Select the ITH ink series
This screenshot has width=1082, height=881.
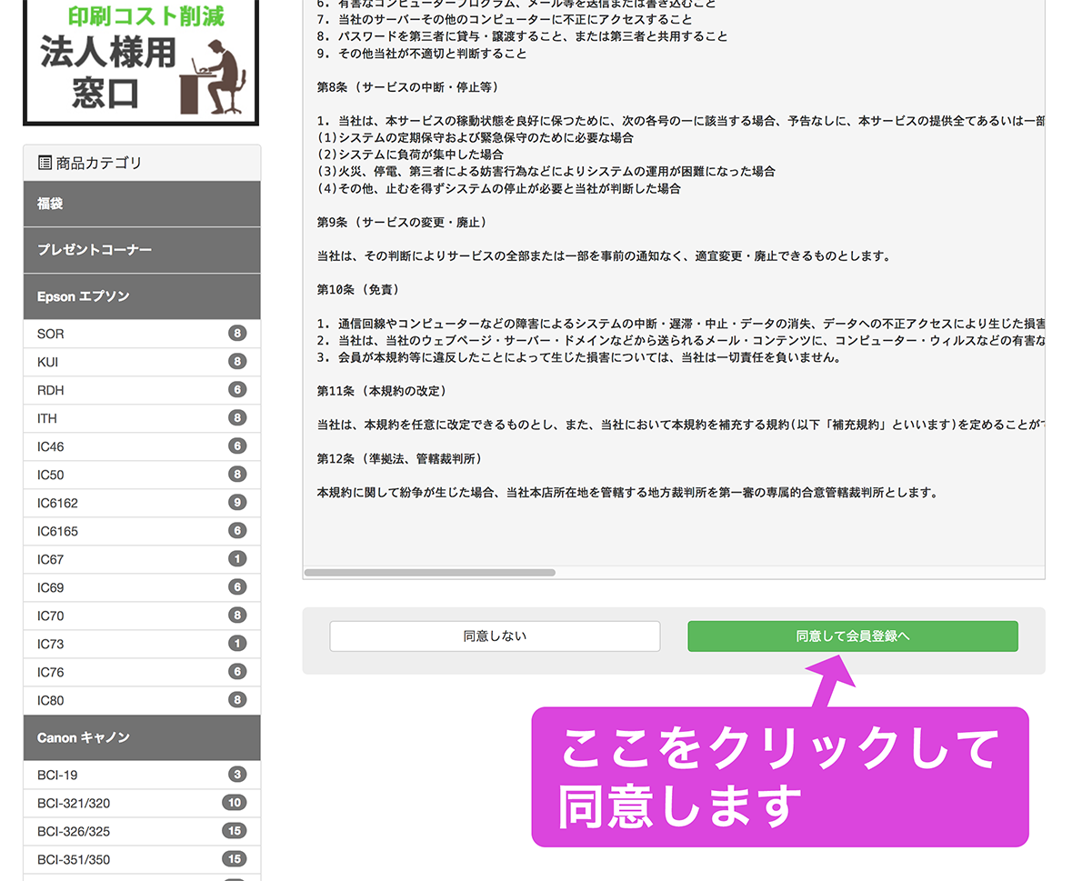tap(49, 418)
